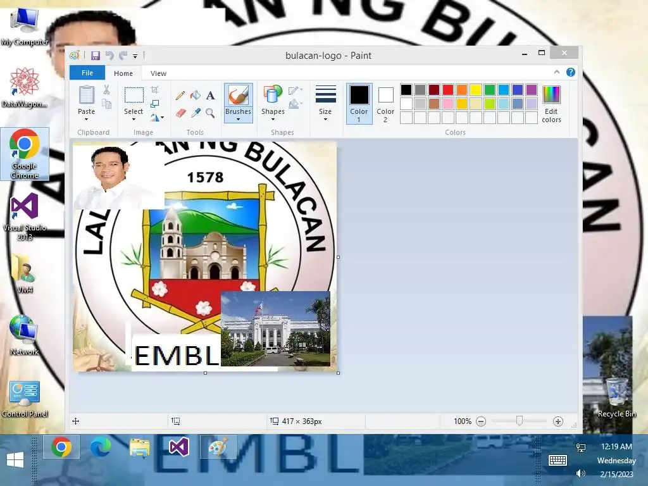The height and width of the screenshot is (486, 648).
Task: Click the taskbar clock showing 12:19 AM
Action: tap(616, 447)
